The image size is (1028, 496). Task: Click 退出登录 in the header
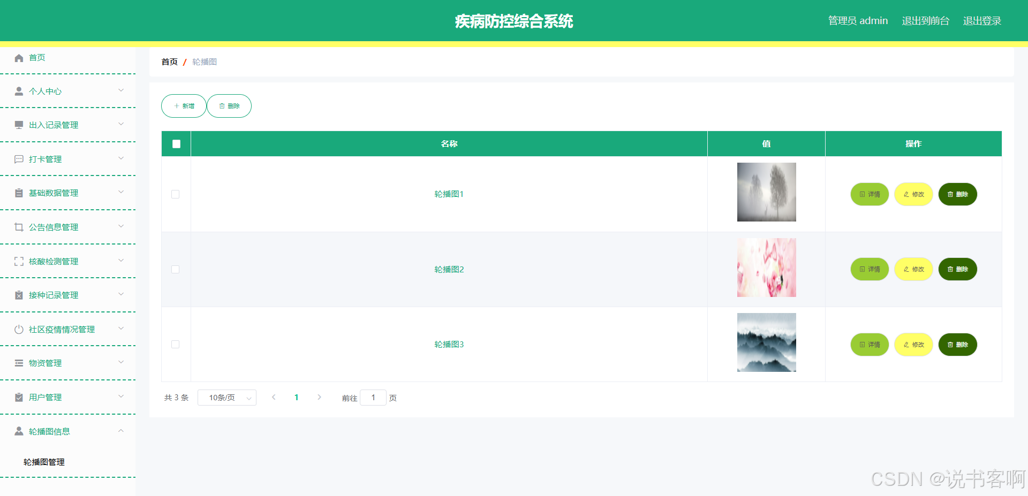pyautogui.click(x=982, y=21)
